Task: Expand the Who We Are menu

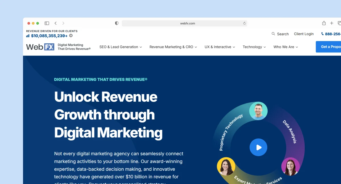Action: coord(286,47)
